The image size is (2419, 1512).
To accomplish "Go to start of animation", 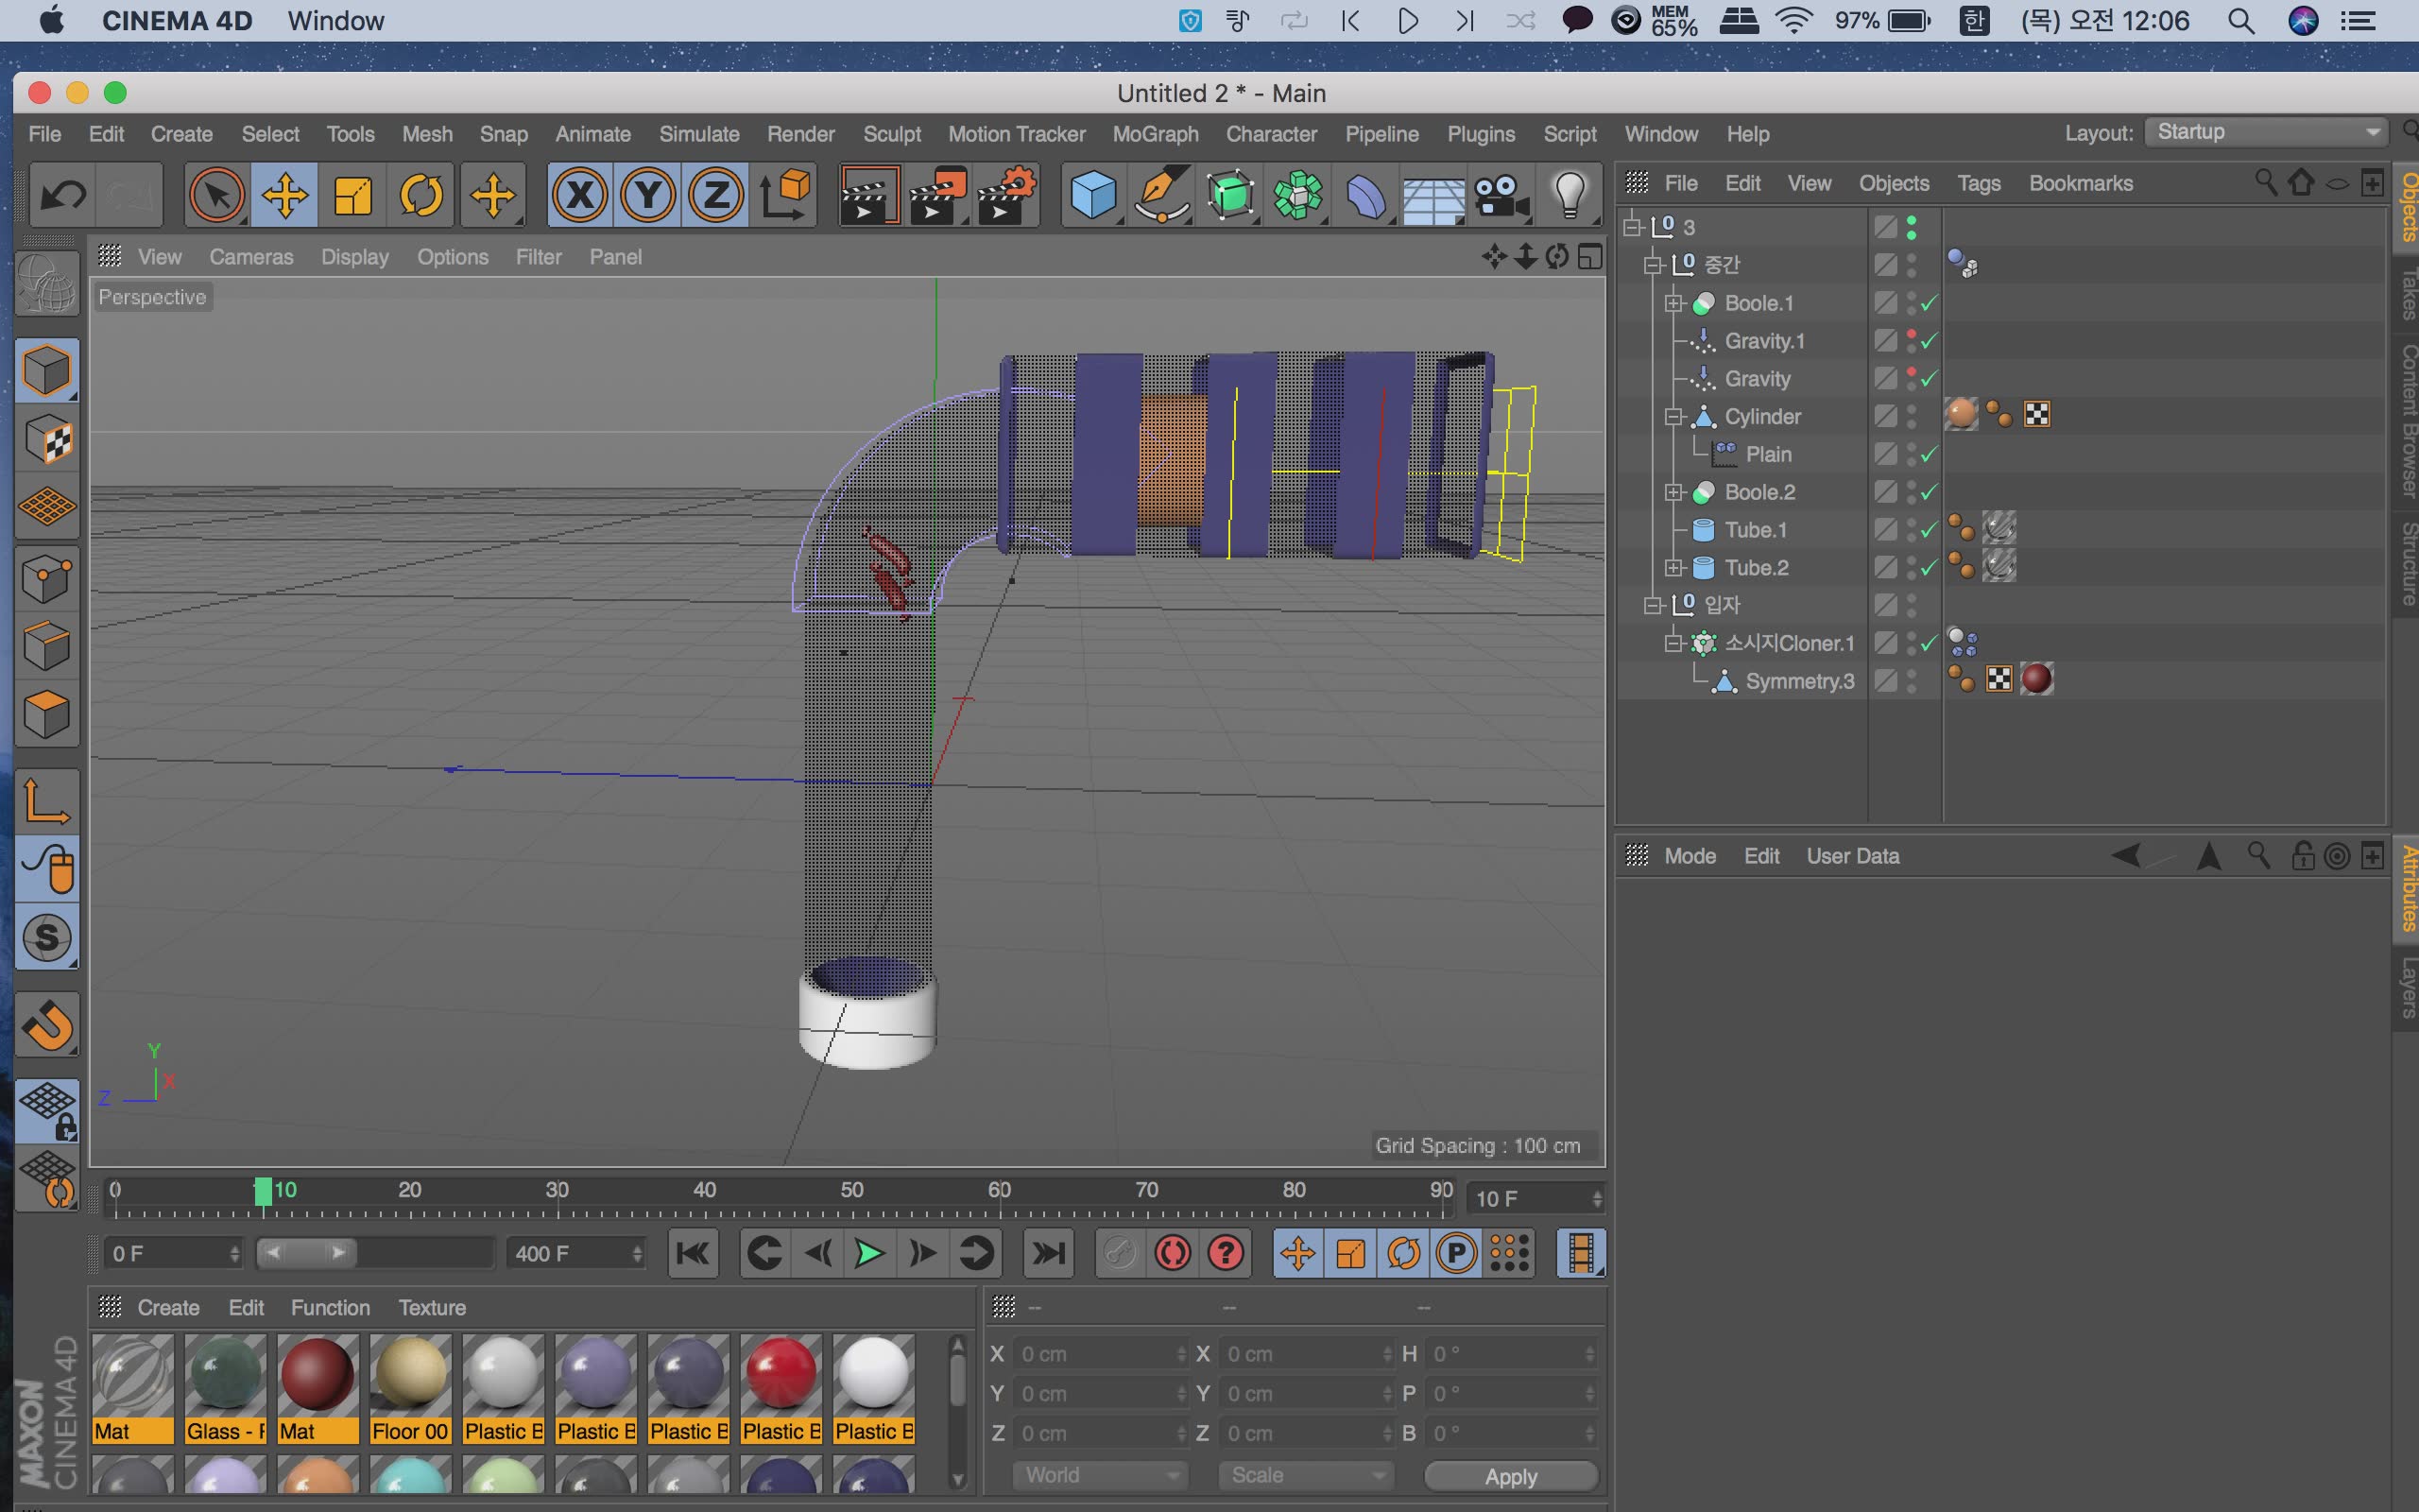I will coord(693,1253).
